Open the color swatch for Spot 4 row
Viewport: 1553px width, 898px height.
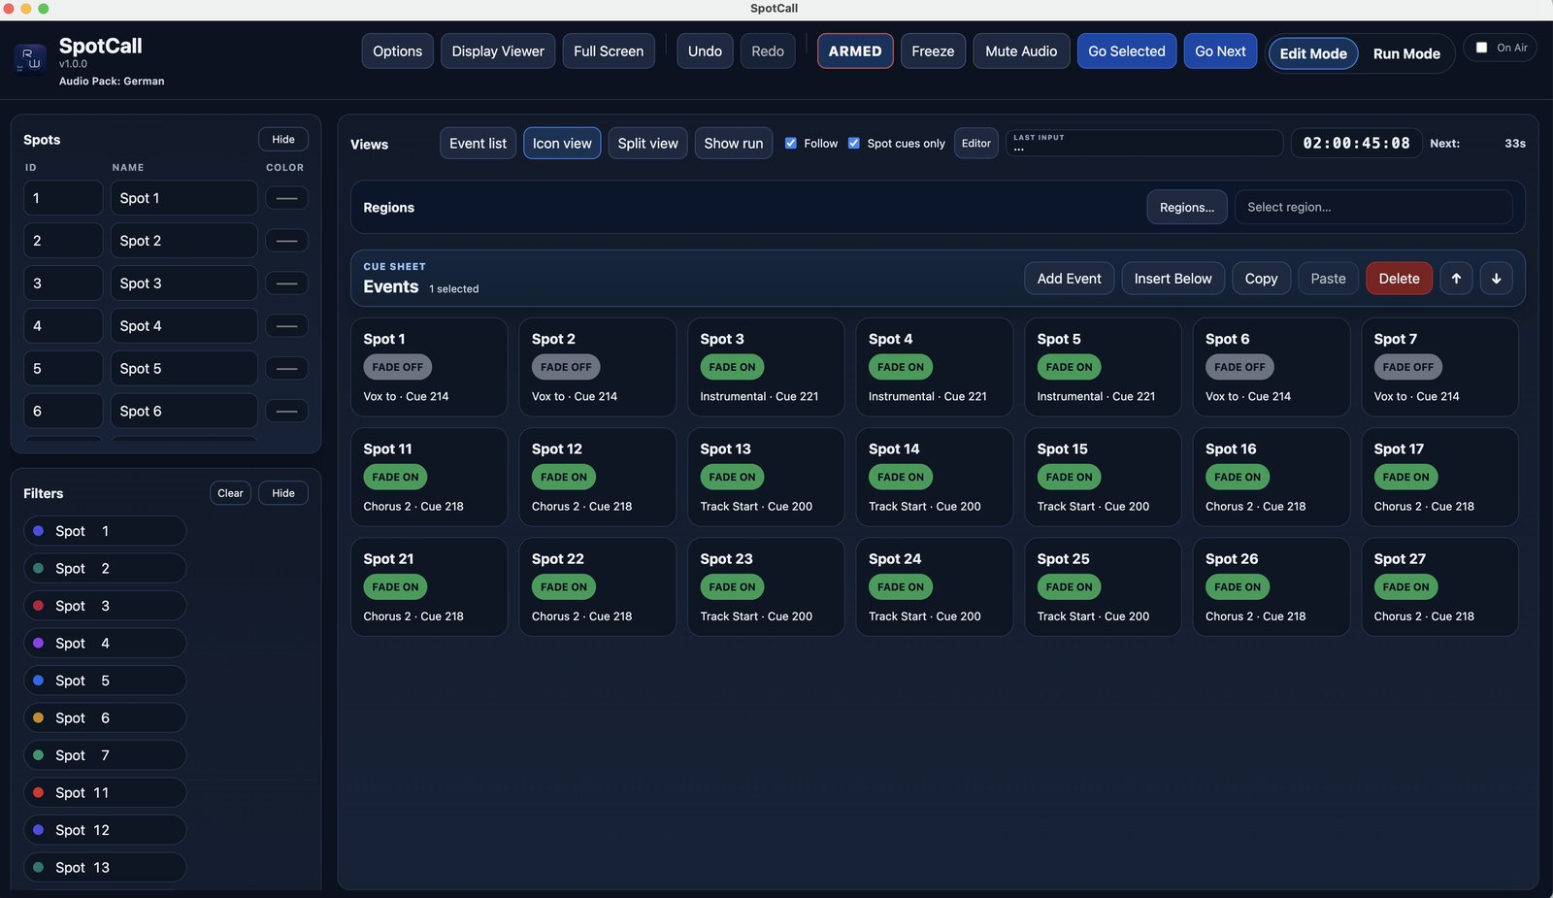(286, 326)
